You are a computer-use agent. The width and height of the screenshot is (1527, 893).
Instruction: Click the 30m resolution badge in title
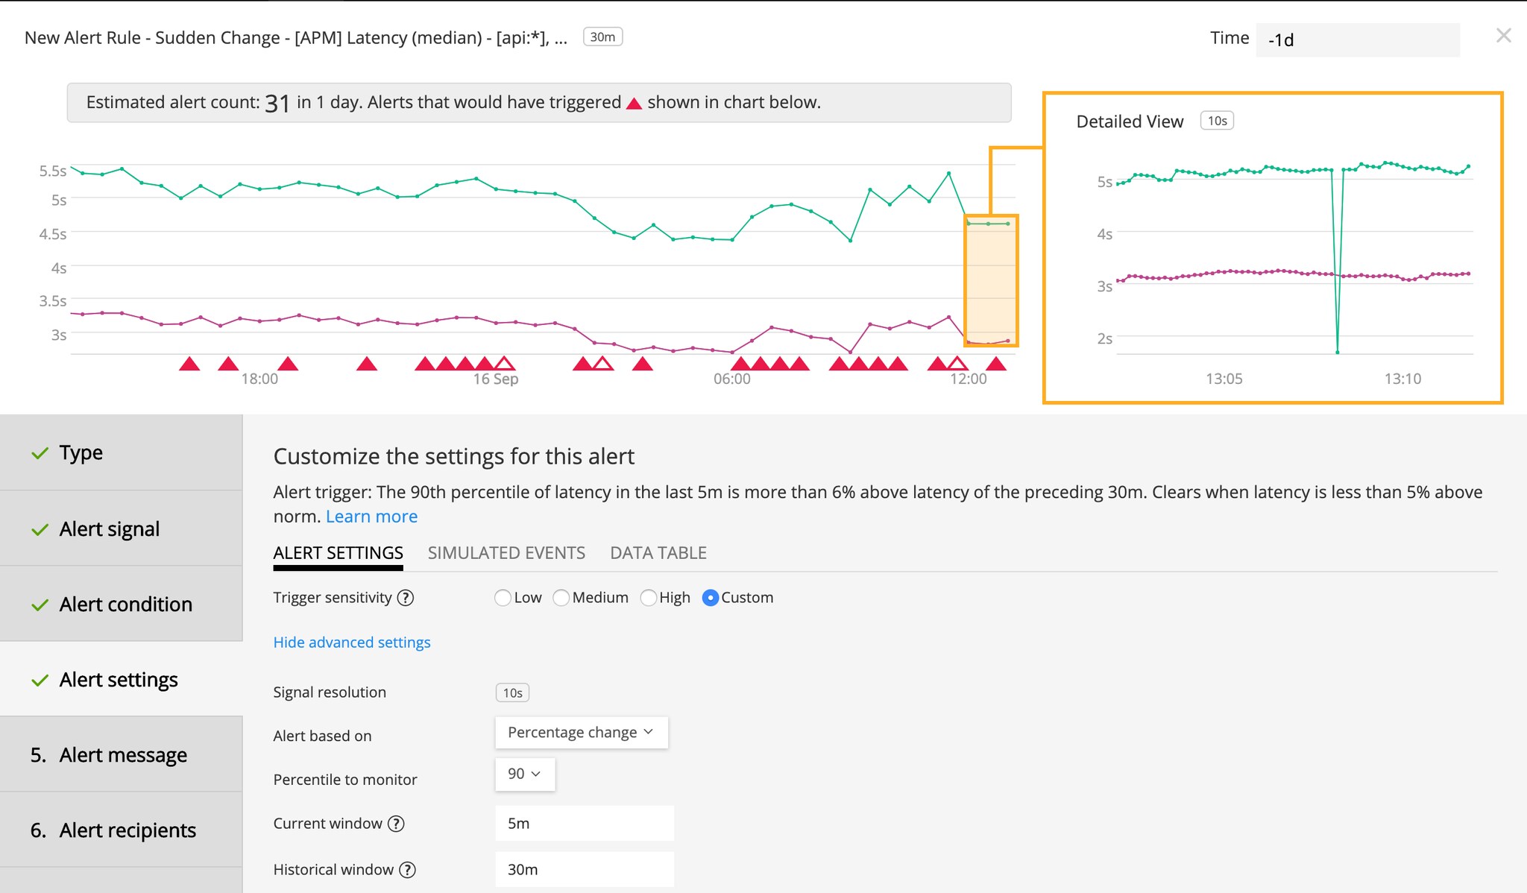point(602,37)
